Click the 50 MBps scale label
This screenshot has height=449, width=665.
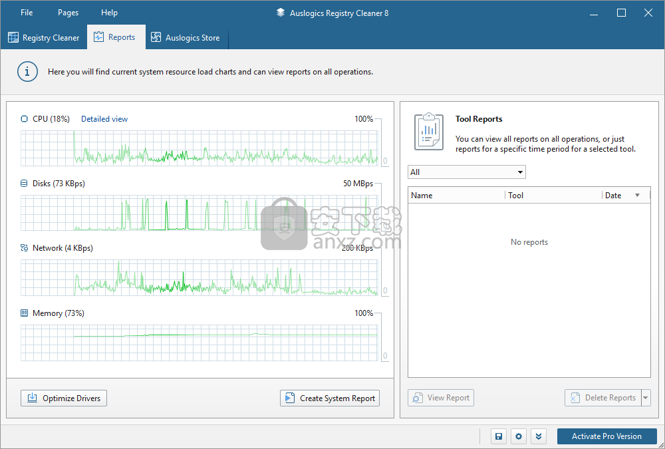click(358, 184)
